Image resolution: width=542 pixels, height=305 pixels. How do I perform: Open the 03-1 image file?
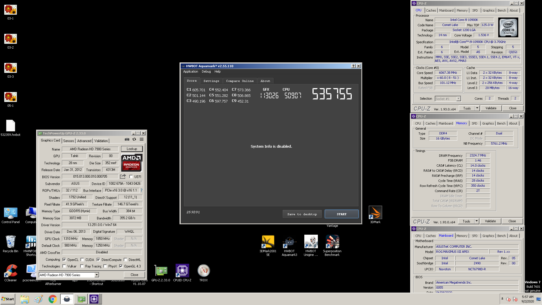click(10, 12)
